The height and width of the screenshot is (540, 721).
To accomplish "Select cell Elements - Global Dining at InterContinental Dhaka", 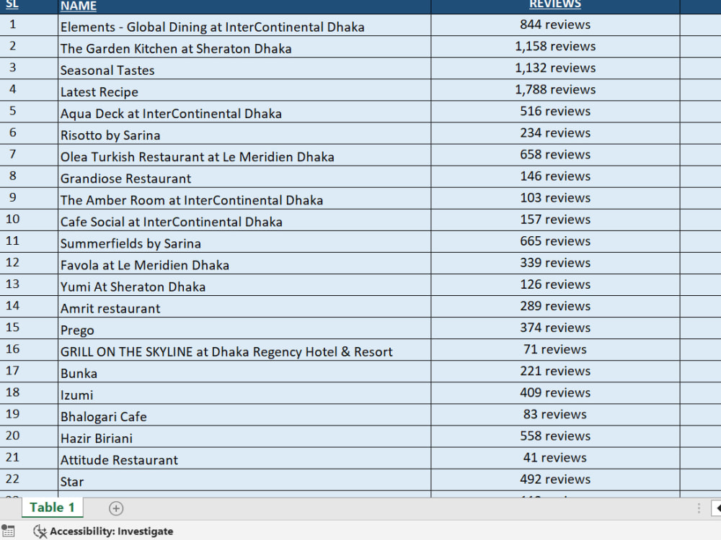I will coord(244,25).
